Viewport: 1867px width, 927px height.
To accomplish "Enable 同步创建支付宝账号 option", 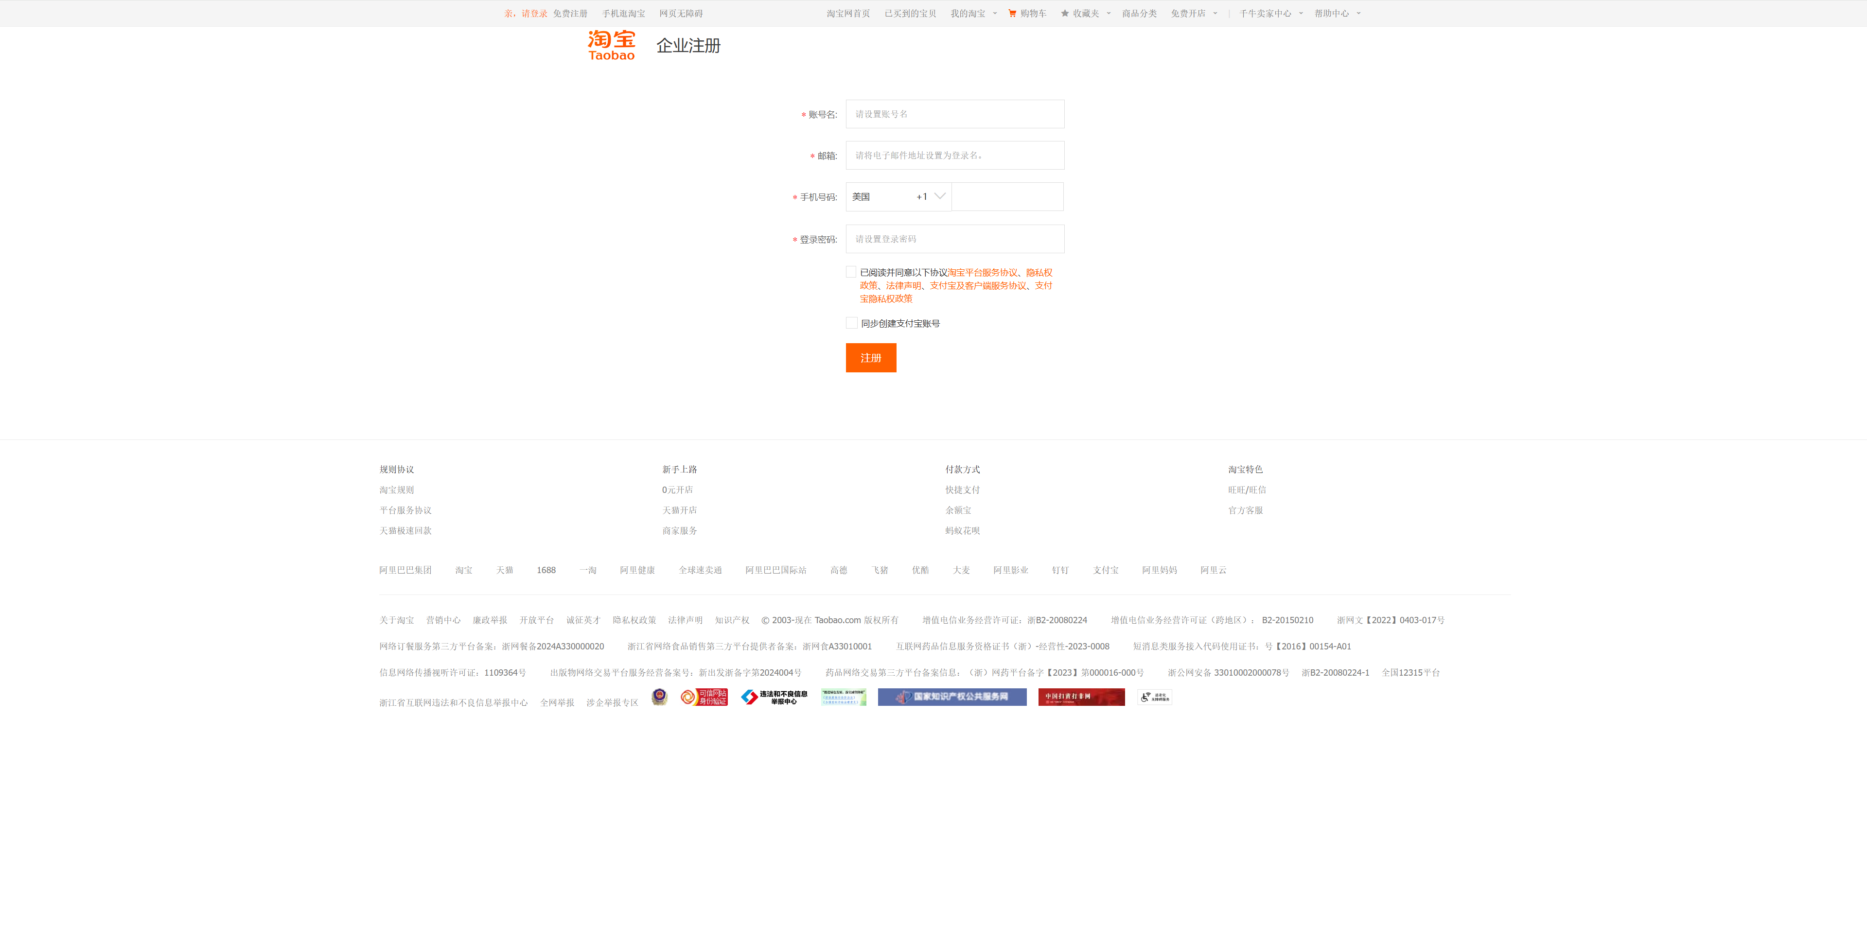I will coord(852,322).
